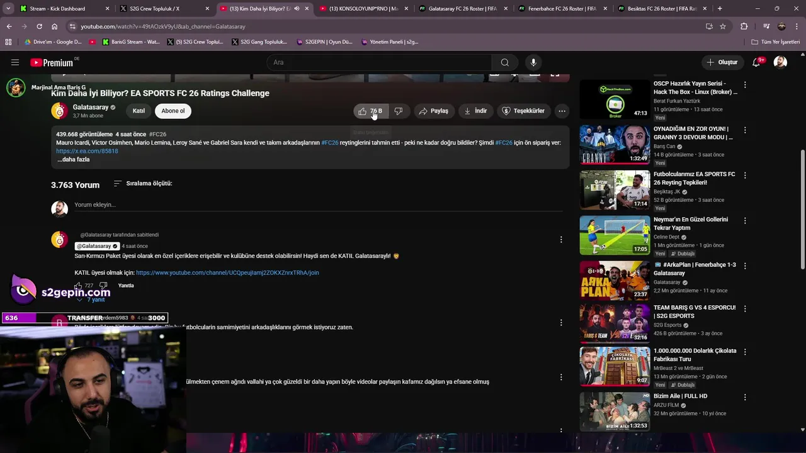Open options for Futbolcularımız Reyting Tepkileri video

pyautogui.click(x=745, y=175)
